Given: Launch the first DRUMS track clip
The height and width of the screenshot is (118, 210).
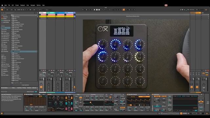Looking at the screenshot, I should pos(47,14).
